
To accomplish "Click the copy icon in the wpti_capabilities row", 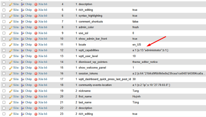I will pyautogui.click(x=23, y=50).
